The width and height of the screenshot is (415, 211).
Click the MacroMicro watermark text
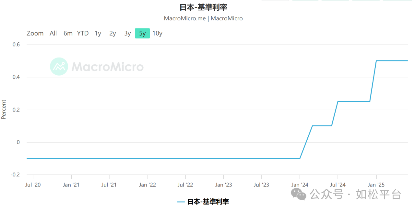[x=107, y=67]
